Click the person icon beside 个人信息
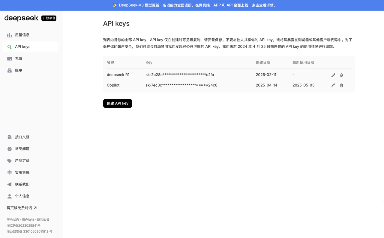 10,196
